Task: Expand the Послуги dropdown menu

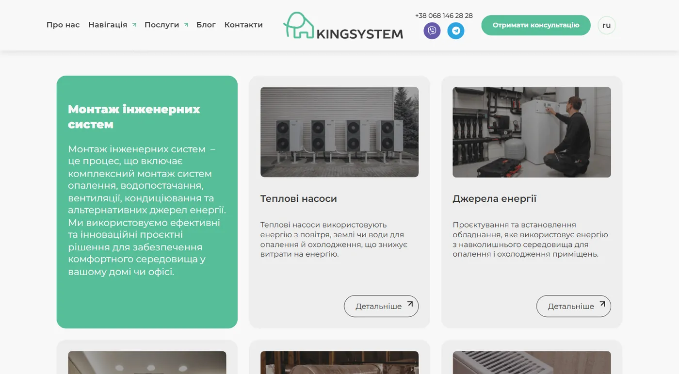Action: pos(166,25)
